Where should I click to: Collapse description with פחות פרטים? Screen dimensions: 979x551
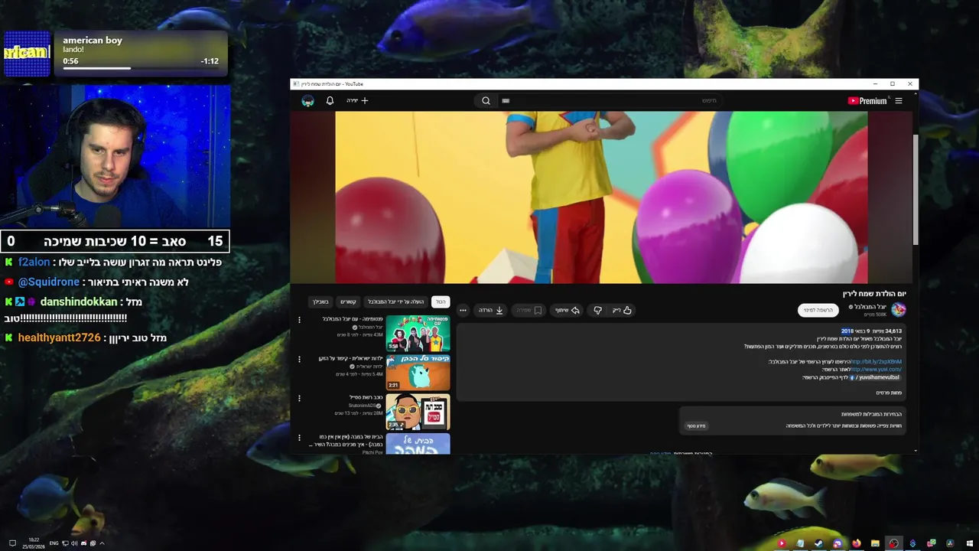click(x=889, y=393)
